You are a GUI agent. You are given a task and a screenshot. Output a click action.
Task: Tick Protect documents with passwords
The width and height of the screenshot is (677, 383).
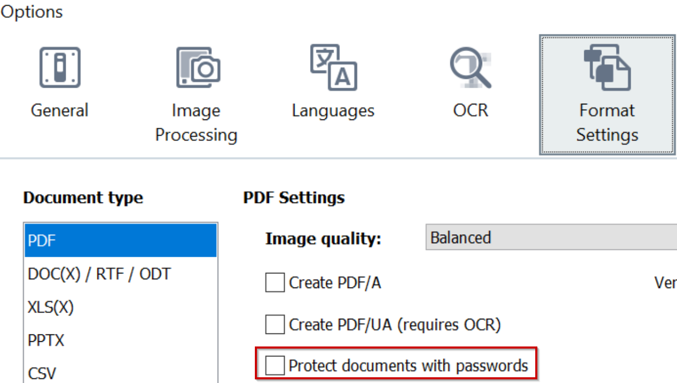tap(275, 365)
